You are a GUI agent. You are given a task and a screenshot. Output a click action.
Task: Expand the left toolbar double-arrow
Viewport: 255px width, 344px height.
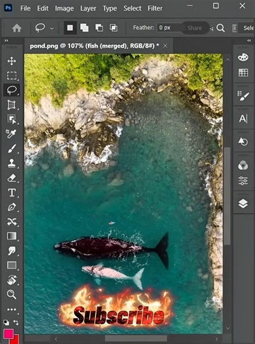tap(6, 40)
